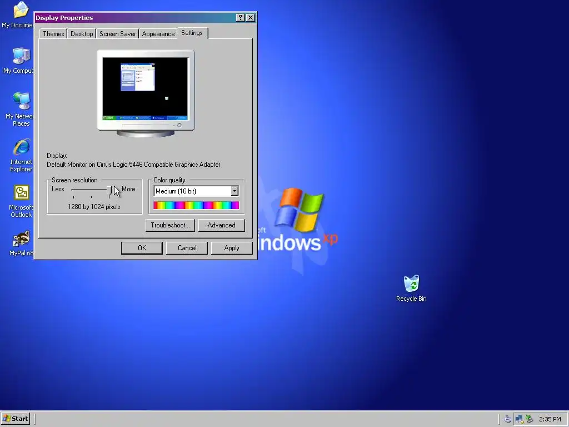The width and height of the screenshot is (569, 427).
Task: Click Cancel in Display Properties
Action: (187, 248)
